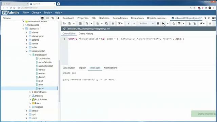Click the Explain hand icon
217x122 pixels.
174,23
